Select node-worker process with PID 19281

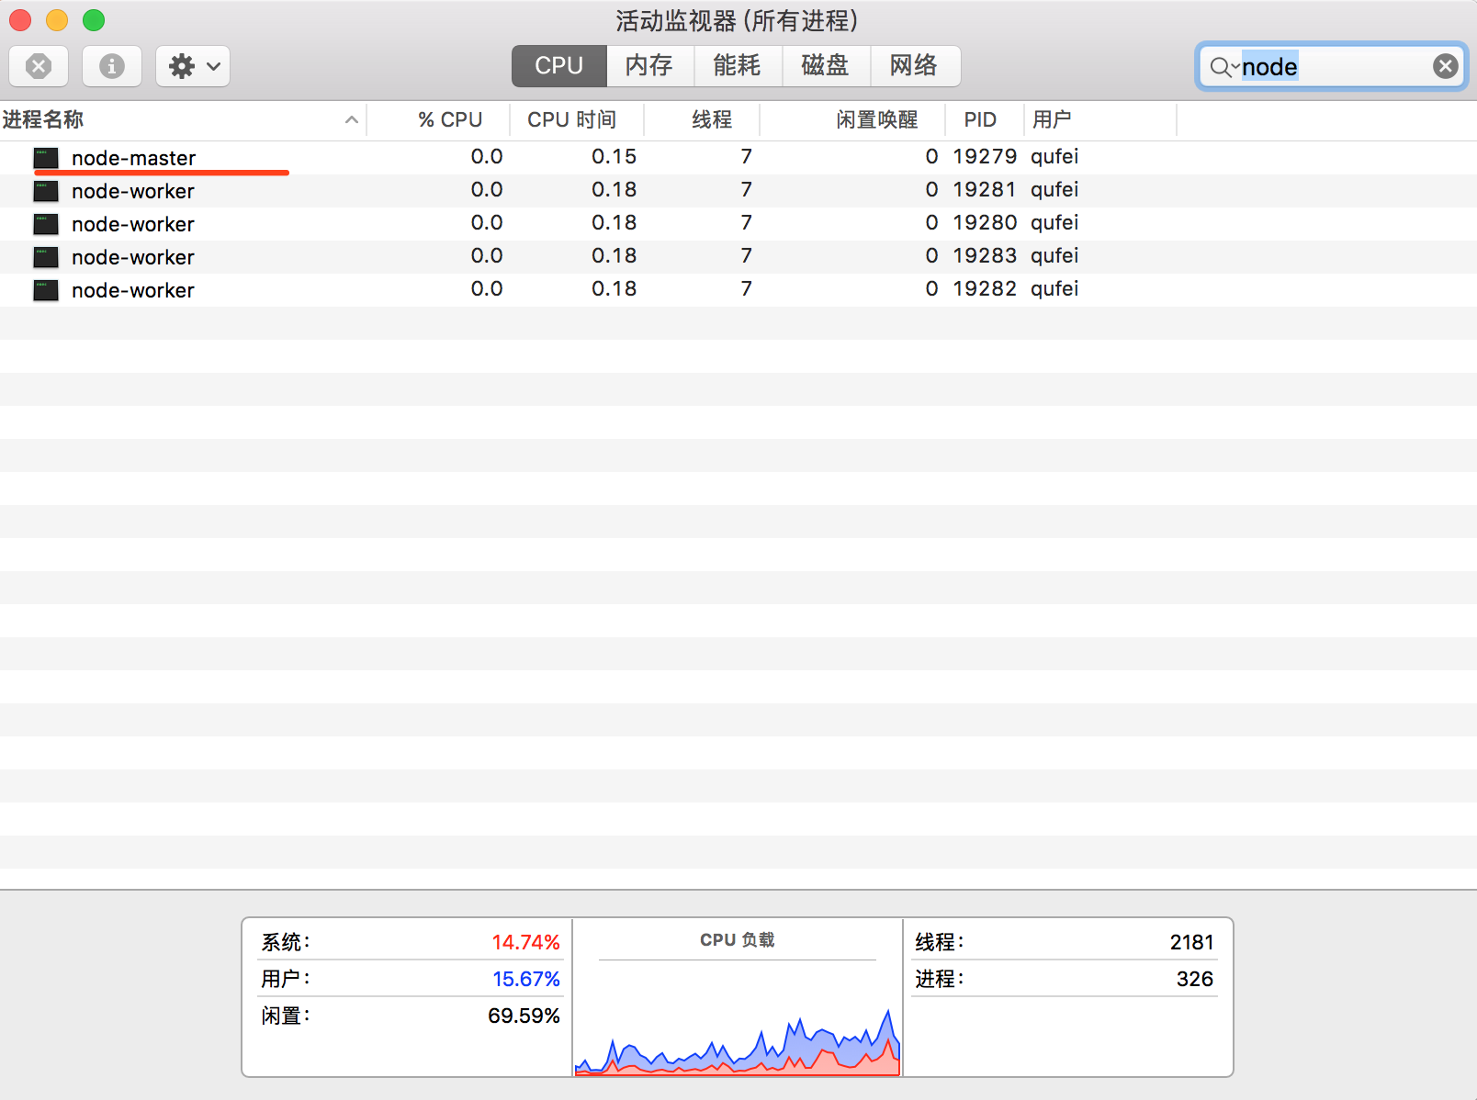(x=738, y=190)
